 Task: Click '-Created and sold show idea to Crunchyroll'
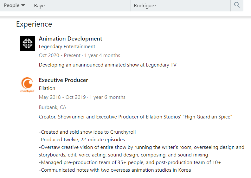coord(87,132)
